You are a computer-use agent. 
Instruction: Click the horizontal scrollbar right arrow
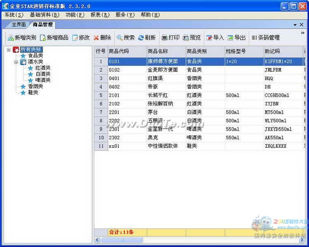click(x=305, y=240)
